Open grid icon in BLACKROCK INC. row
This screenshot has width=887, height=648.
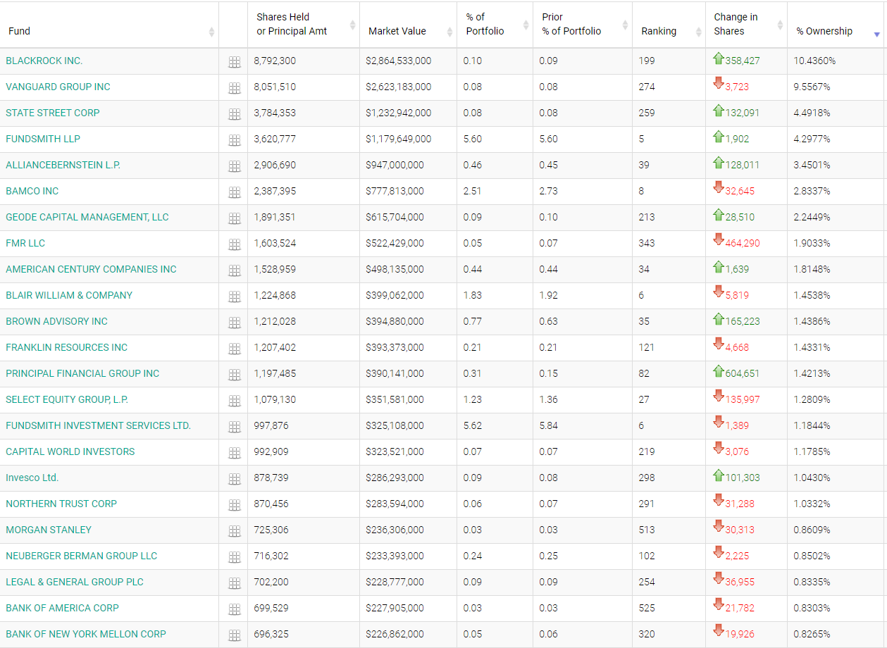click(235, 62)
